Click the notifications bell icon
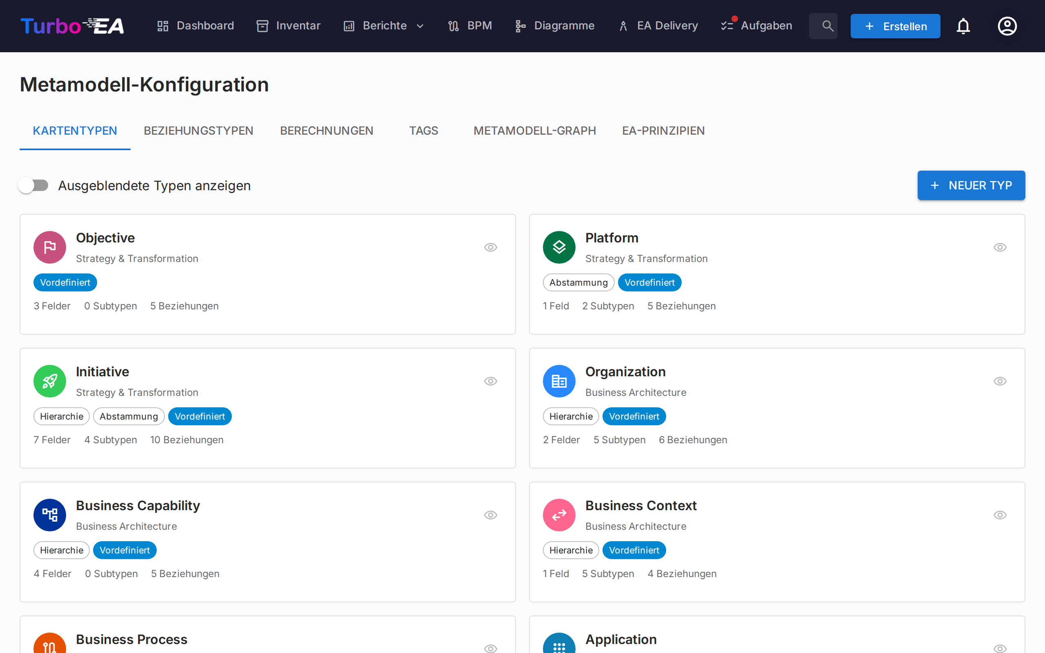Viewport: 1045px width, 653px height. [x=963, y=26]
